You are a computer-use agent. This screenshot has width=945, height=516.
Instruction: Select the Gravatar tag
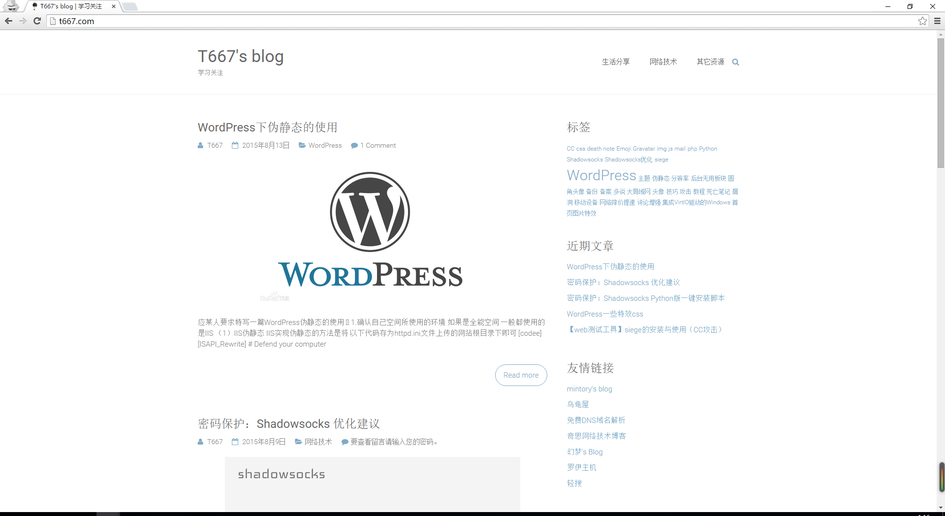(644, 149)
